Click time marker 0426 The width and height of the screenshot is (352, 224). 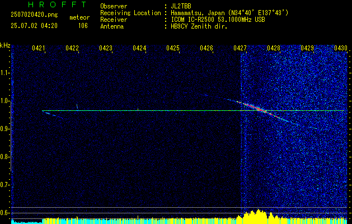[206, 48]
